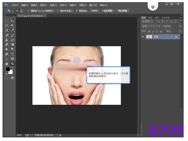Switch to the 历史记录 history tab
Screen dimensions: 188x141
click(x=166, y=18)
